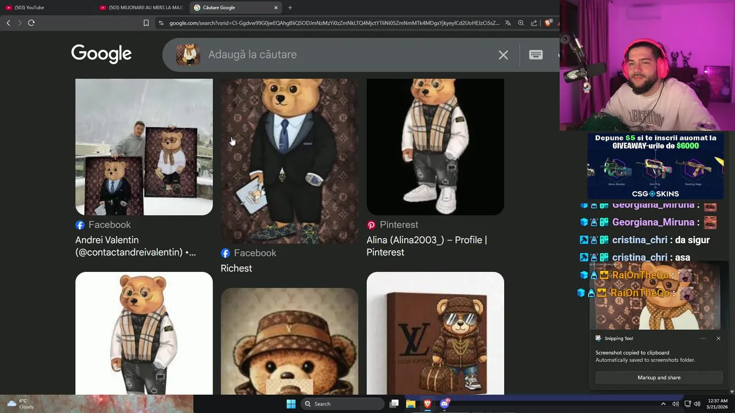The height and width of the screenshot is (413, 735).
Task: Click the zoom magnifier icon in address bar
Action: (x=521, y=23)
